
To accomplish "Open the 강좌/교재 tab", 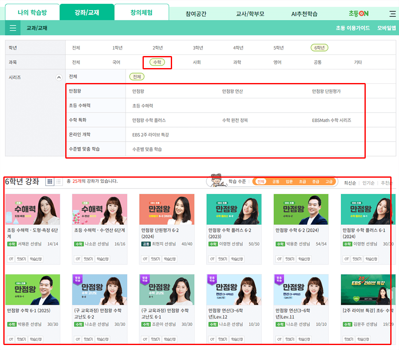I will click(87, 12).
